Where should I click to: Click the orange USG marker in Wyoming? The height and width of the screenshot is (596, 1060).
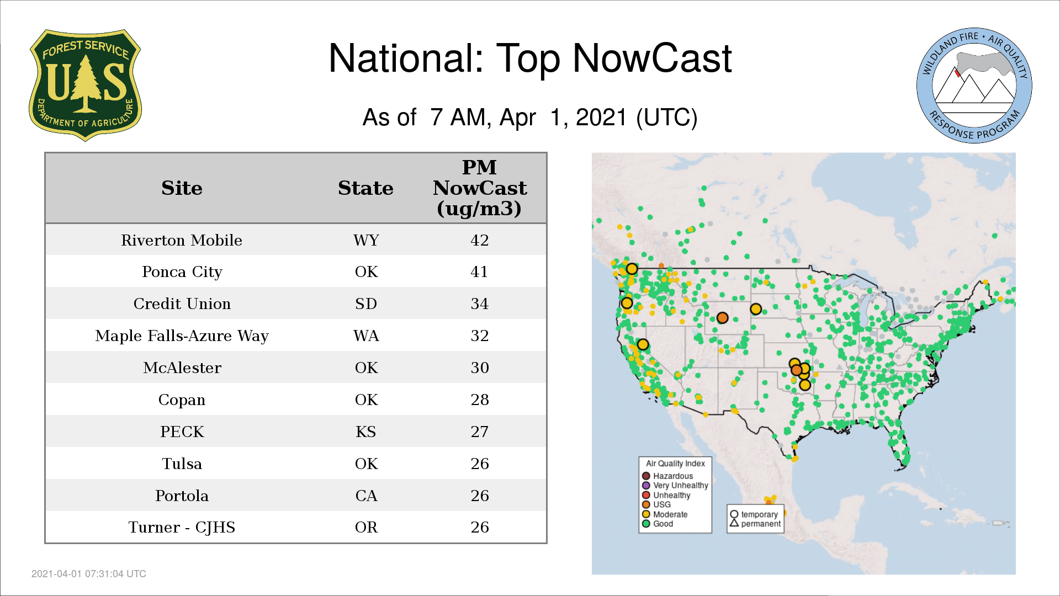[x=722, y=318]
